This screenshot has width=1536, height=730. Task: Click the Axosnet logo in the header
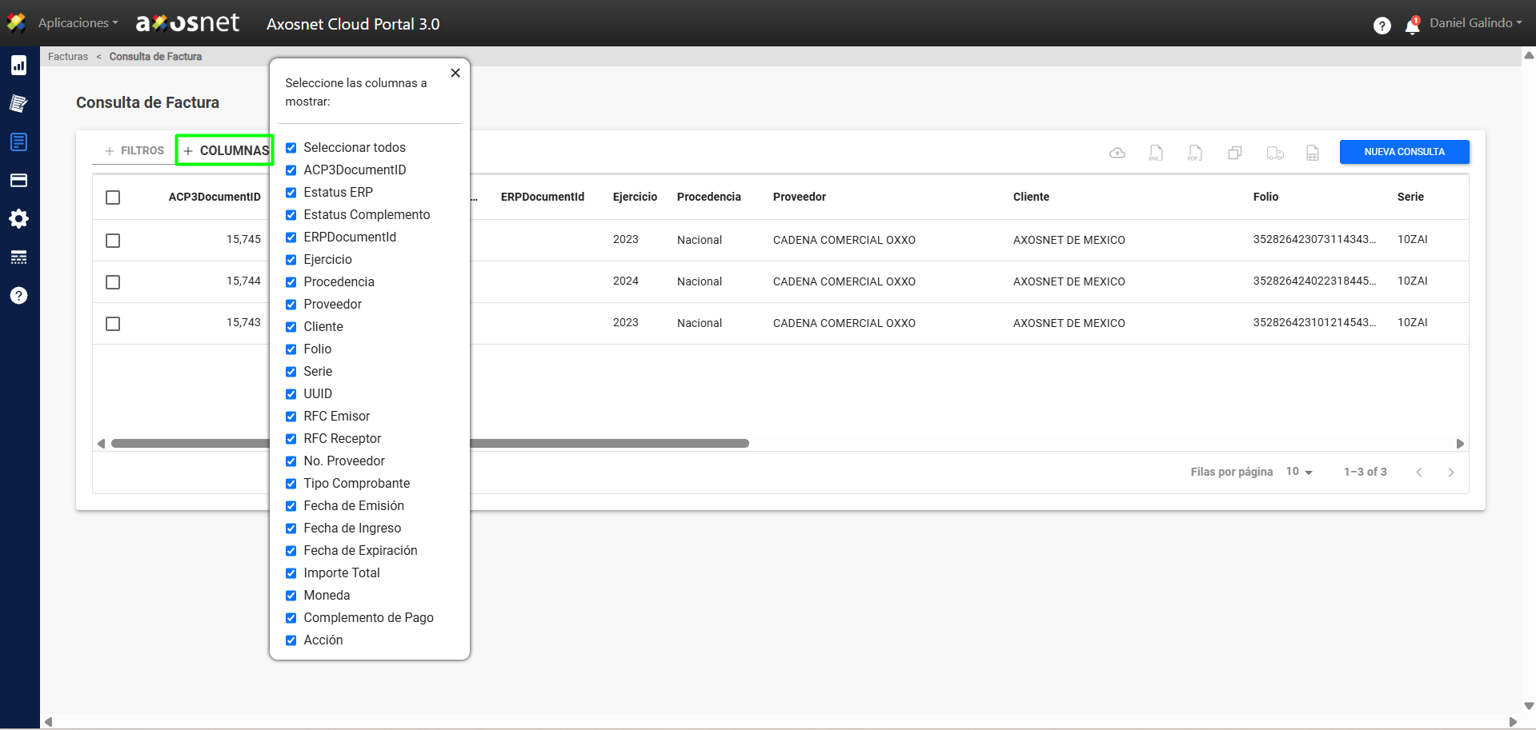pos(187,23)
